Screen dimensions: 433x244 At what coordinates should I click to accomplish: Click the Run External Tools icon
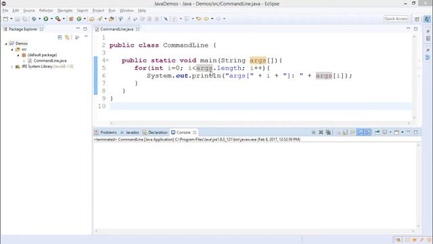[58, 19]
